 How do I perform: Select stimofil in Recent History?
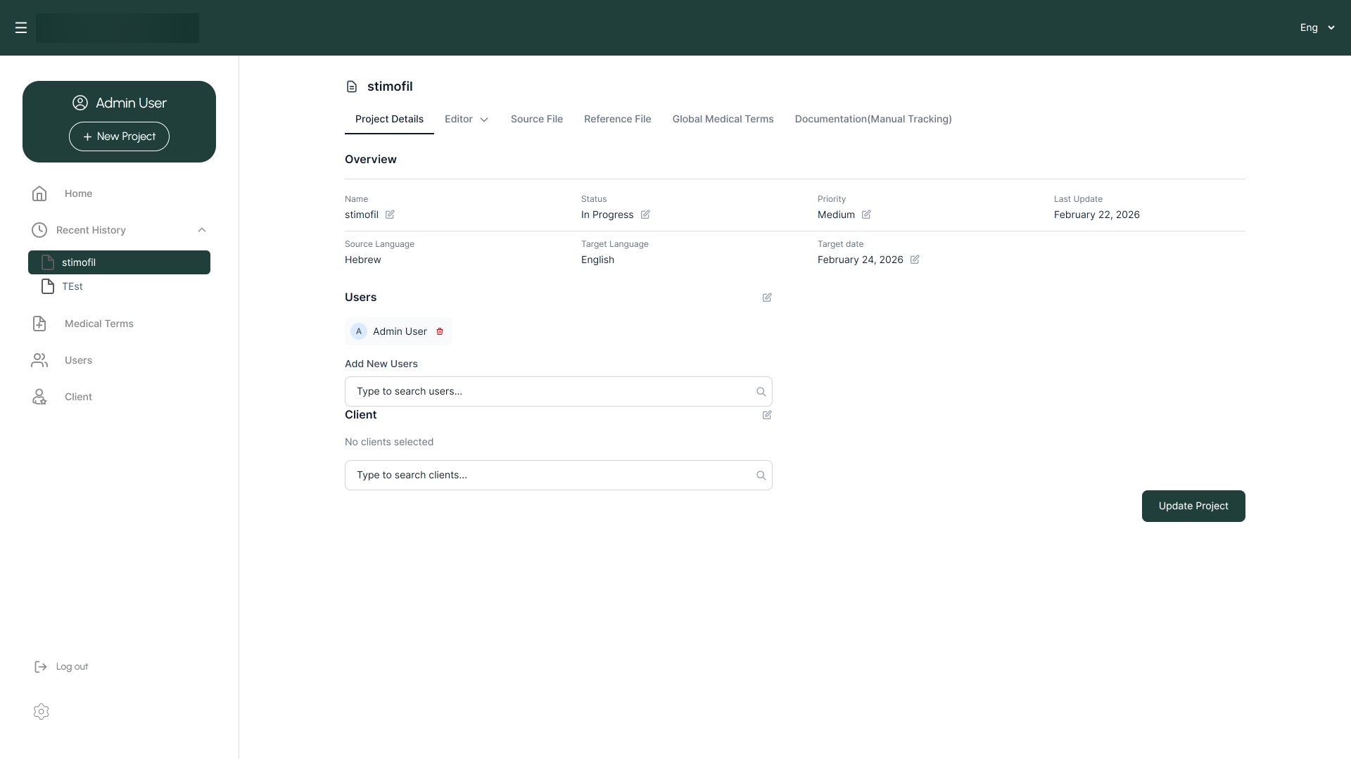tap(119, 262)
